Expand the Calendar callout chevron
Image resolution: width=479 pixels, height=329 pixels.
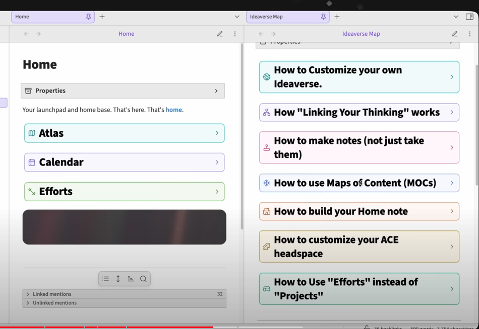(x=217, y=162)
